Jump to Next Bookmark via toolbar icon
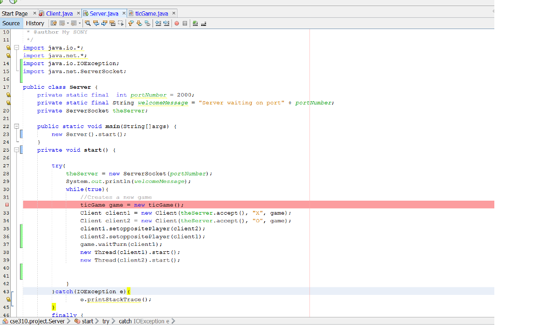Viewport: 552px width, 325px height. (x=139, y=23)
